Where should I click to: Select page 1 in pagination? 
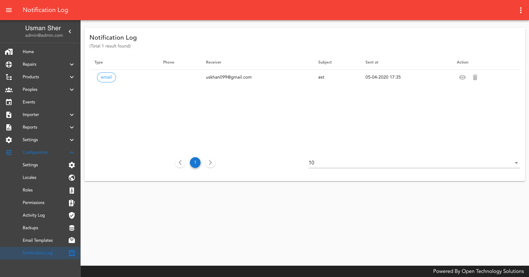(x=195, y=163)
